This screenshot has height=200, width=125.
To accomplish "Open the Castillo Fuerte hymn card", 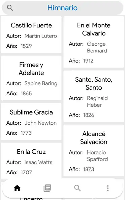I will tap(31, 34).
